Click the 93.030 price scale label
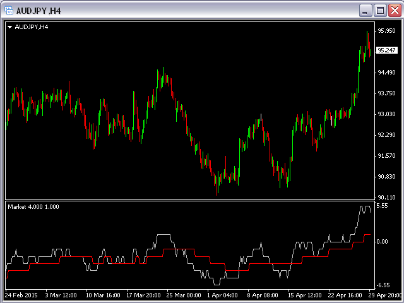 tap(385, 114)
